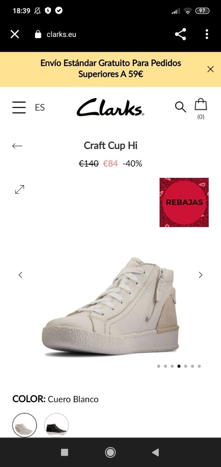Tap the search magnifier icon
Screen dimensions: 221x467
coord(180,107)
